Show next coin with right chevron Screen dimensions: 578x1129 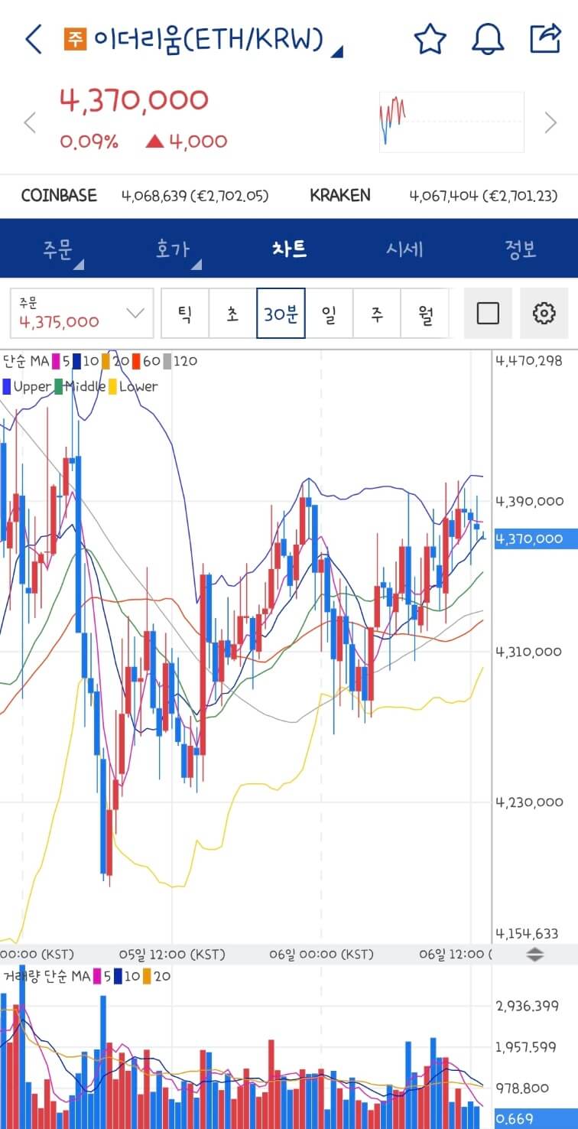point(550,122)
